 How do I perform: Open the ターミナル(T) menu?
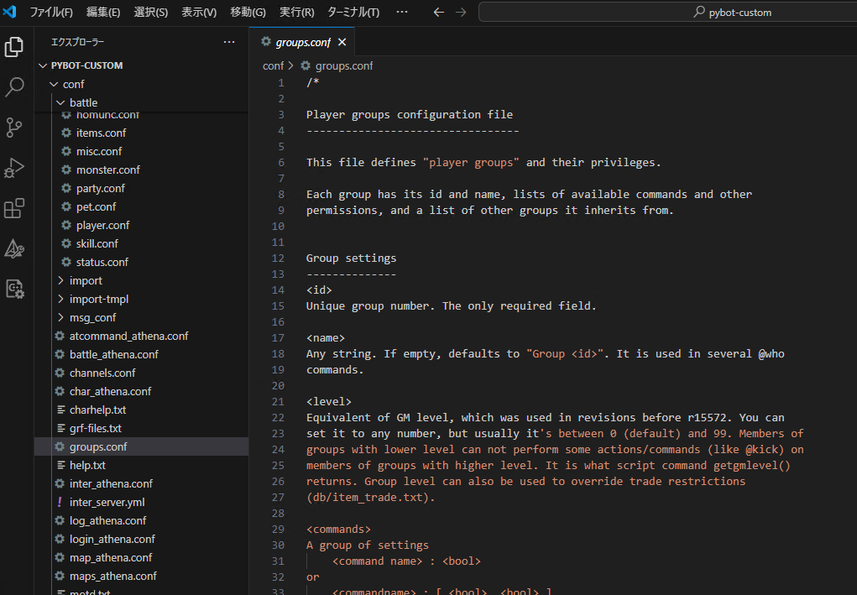click(353, 13)
